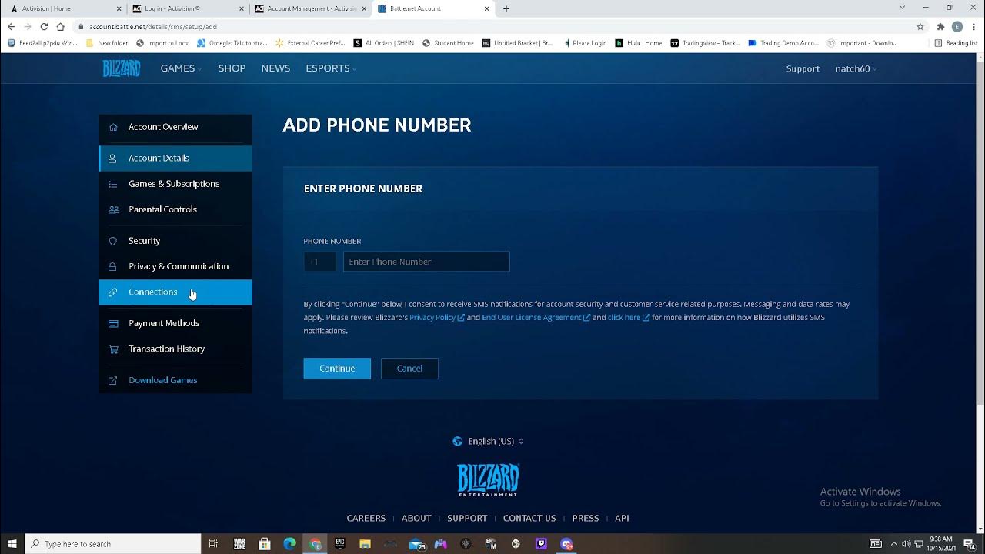
Task: Expand the GAMES dropdown menu
Action: pyautogui.click(x=181, y=68)
